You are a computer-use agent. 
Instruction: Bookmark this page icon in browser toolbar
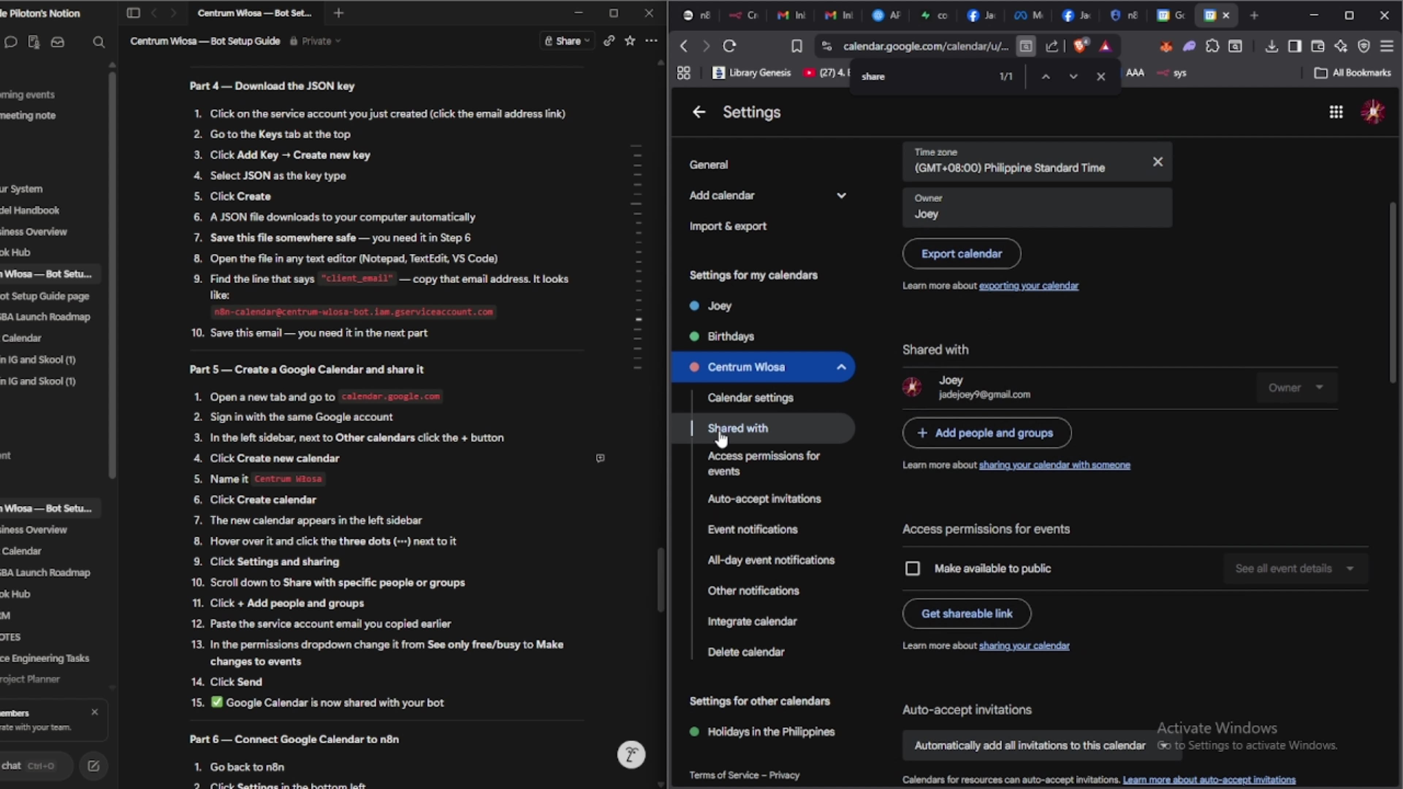797,46
